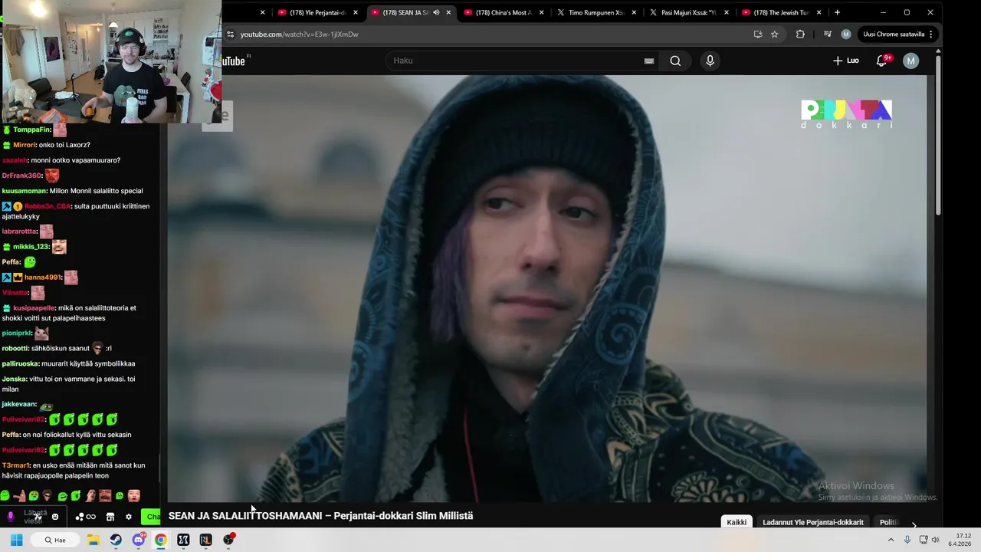
Task: Click Uusi Chrome saatavilla update button
Action: 894,34
